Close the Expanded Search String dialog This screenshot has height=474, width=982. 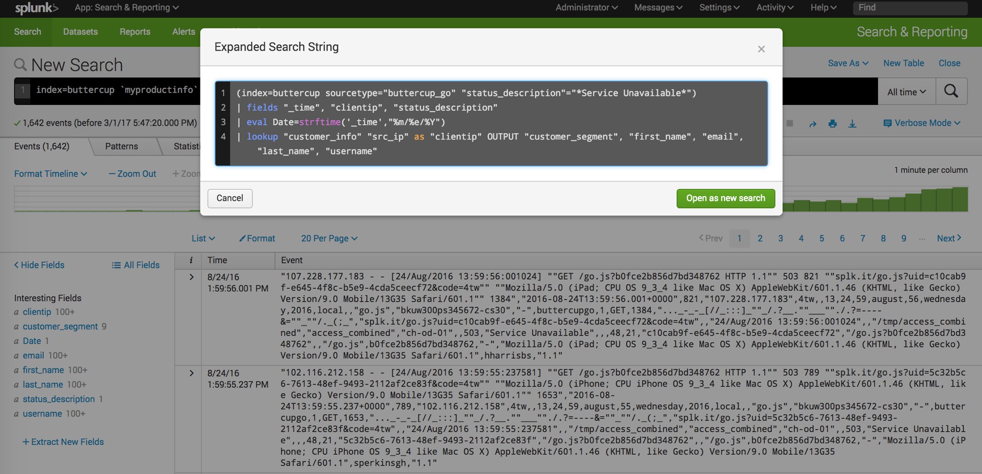(x=761, y=49)
